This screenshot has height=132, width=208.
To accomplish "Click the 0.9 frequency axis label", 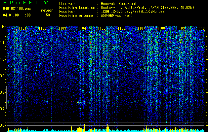I will tap(3, 76).
